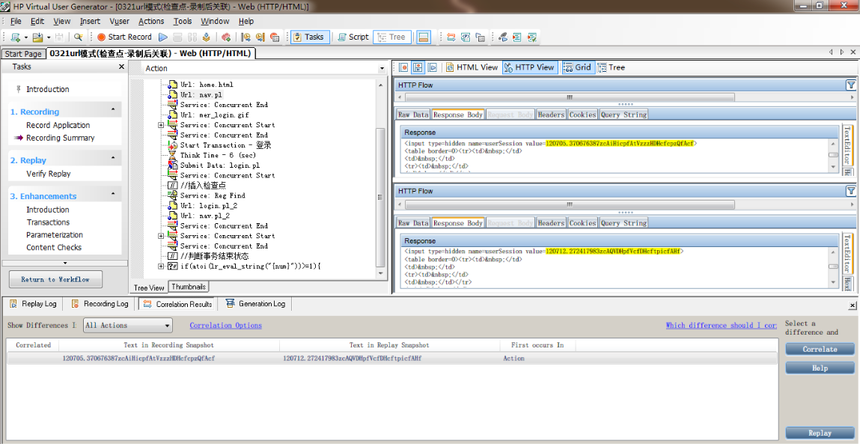Select the 120705.370676387 correlation result row
The height and width of the screenshot is (444, 860).
[391, 359]
